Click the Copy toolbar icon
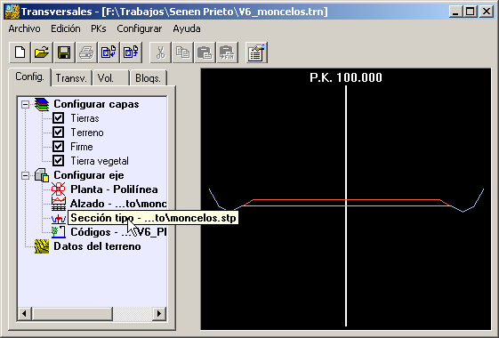This screenshot has height=338, width=499. coord(182,52)
